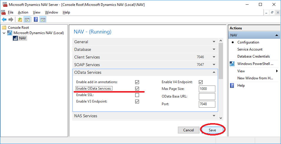
Task: Click the Save button
Action: click(x=212, y=130)
